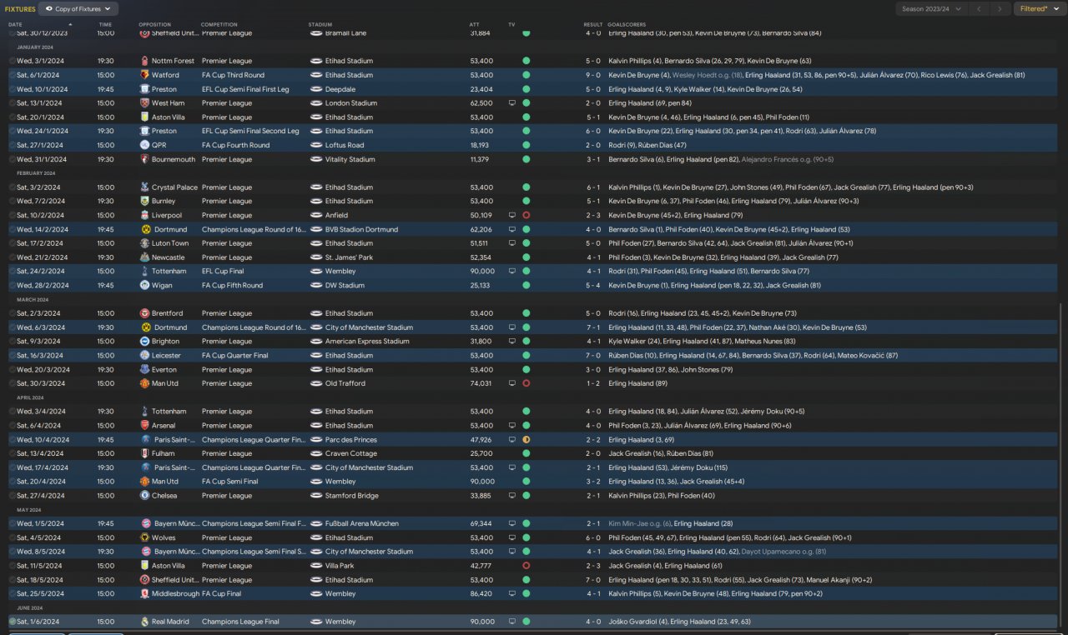Tick the select circle for Sat, 13/1/2024

pyautogui.click(x=13, y=103)
